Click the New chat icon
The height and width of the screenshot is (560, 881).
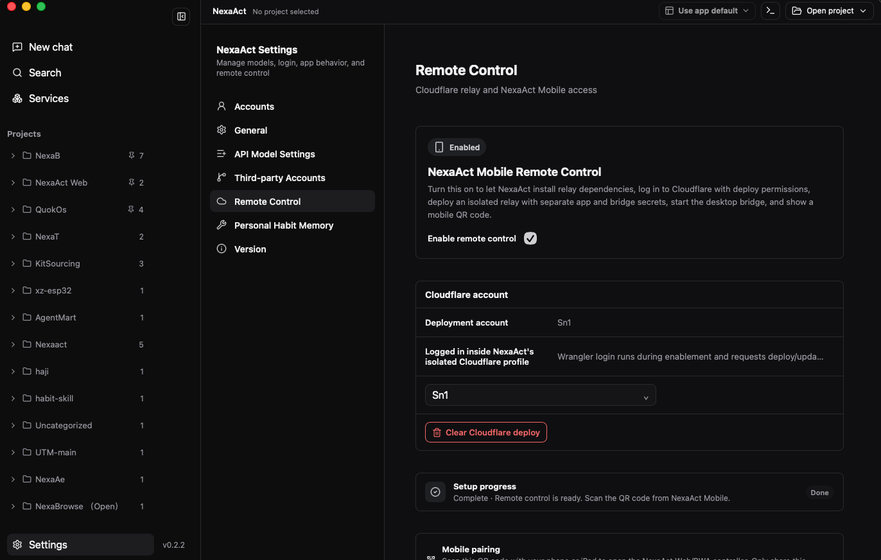tap(17, 47)
